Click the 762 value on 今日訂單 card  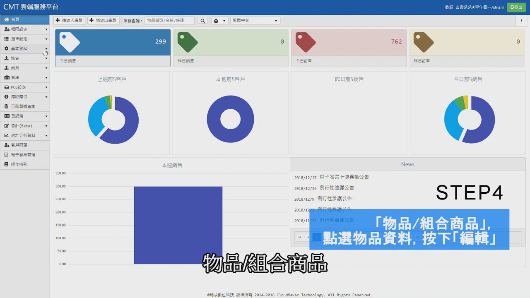click(397, 41)
